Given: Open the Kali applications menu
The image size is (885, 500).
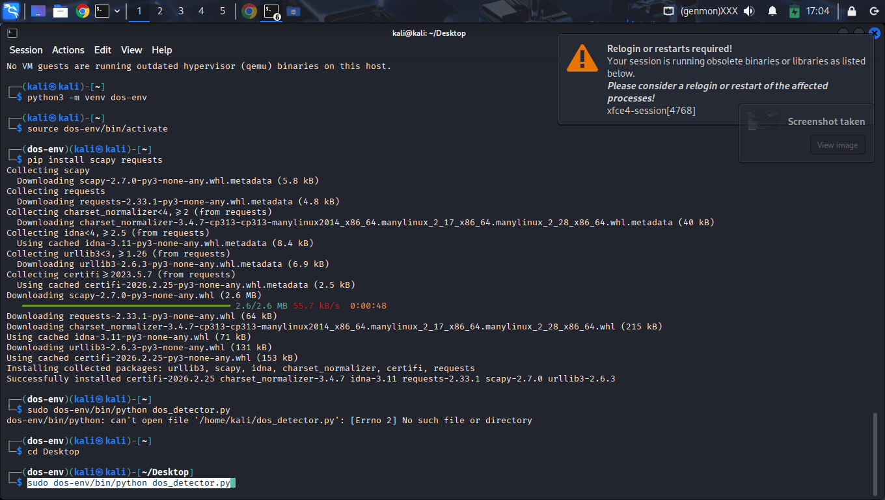Looking at the screenshot, I should pyautogui.click(x=11, y=11).
